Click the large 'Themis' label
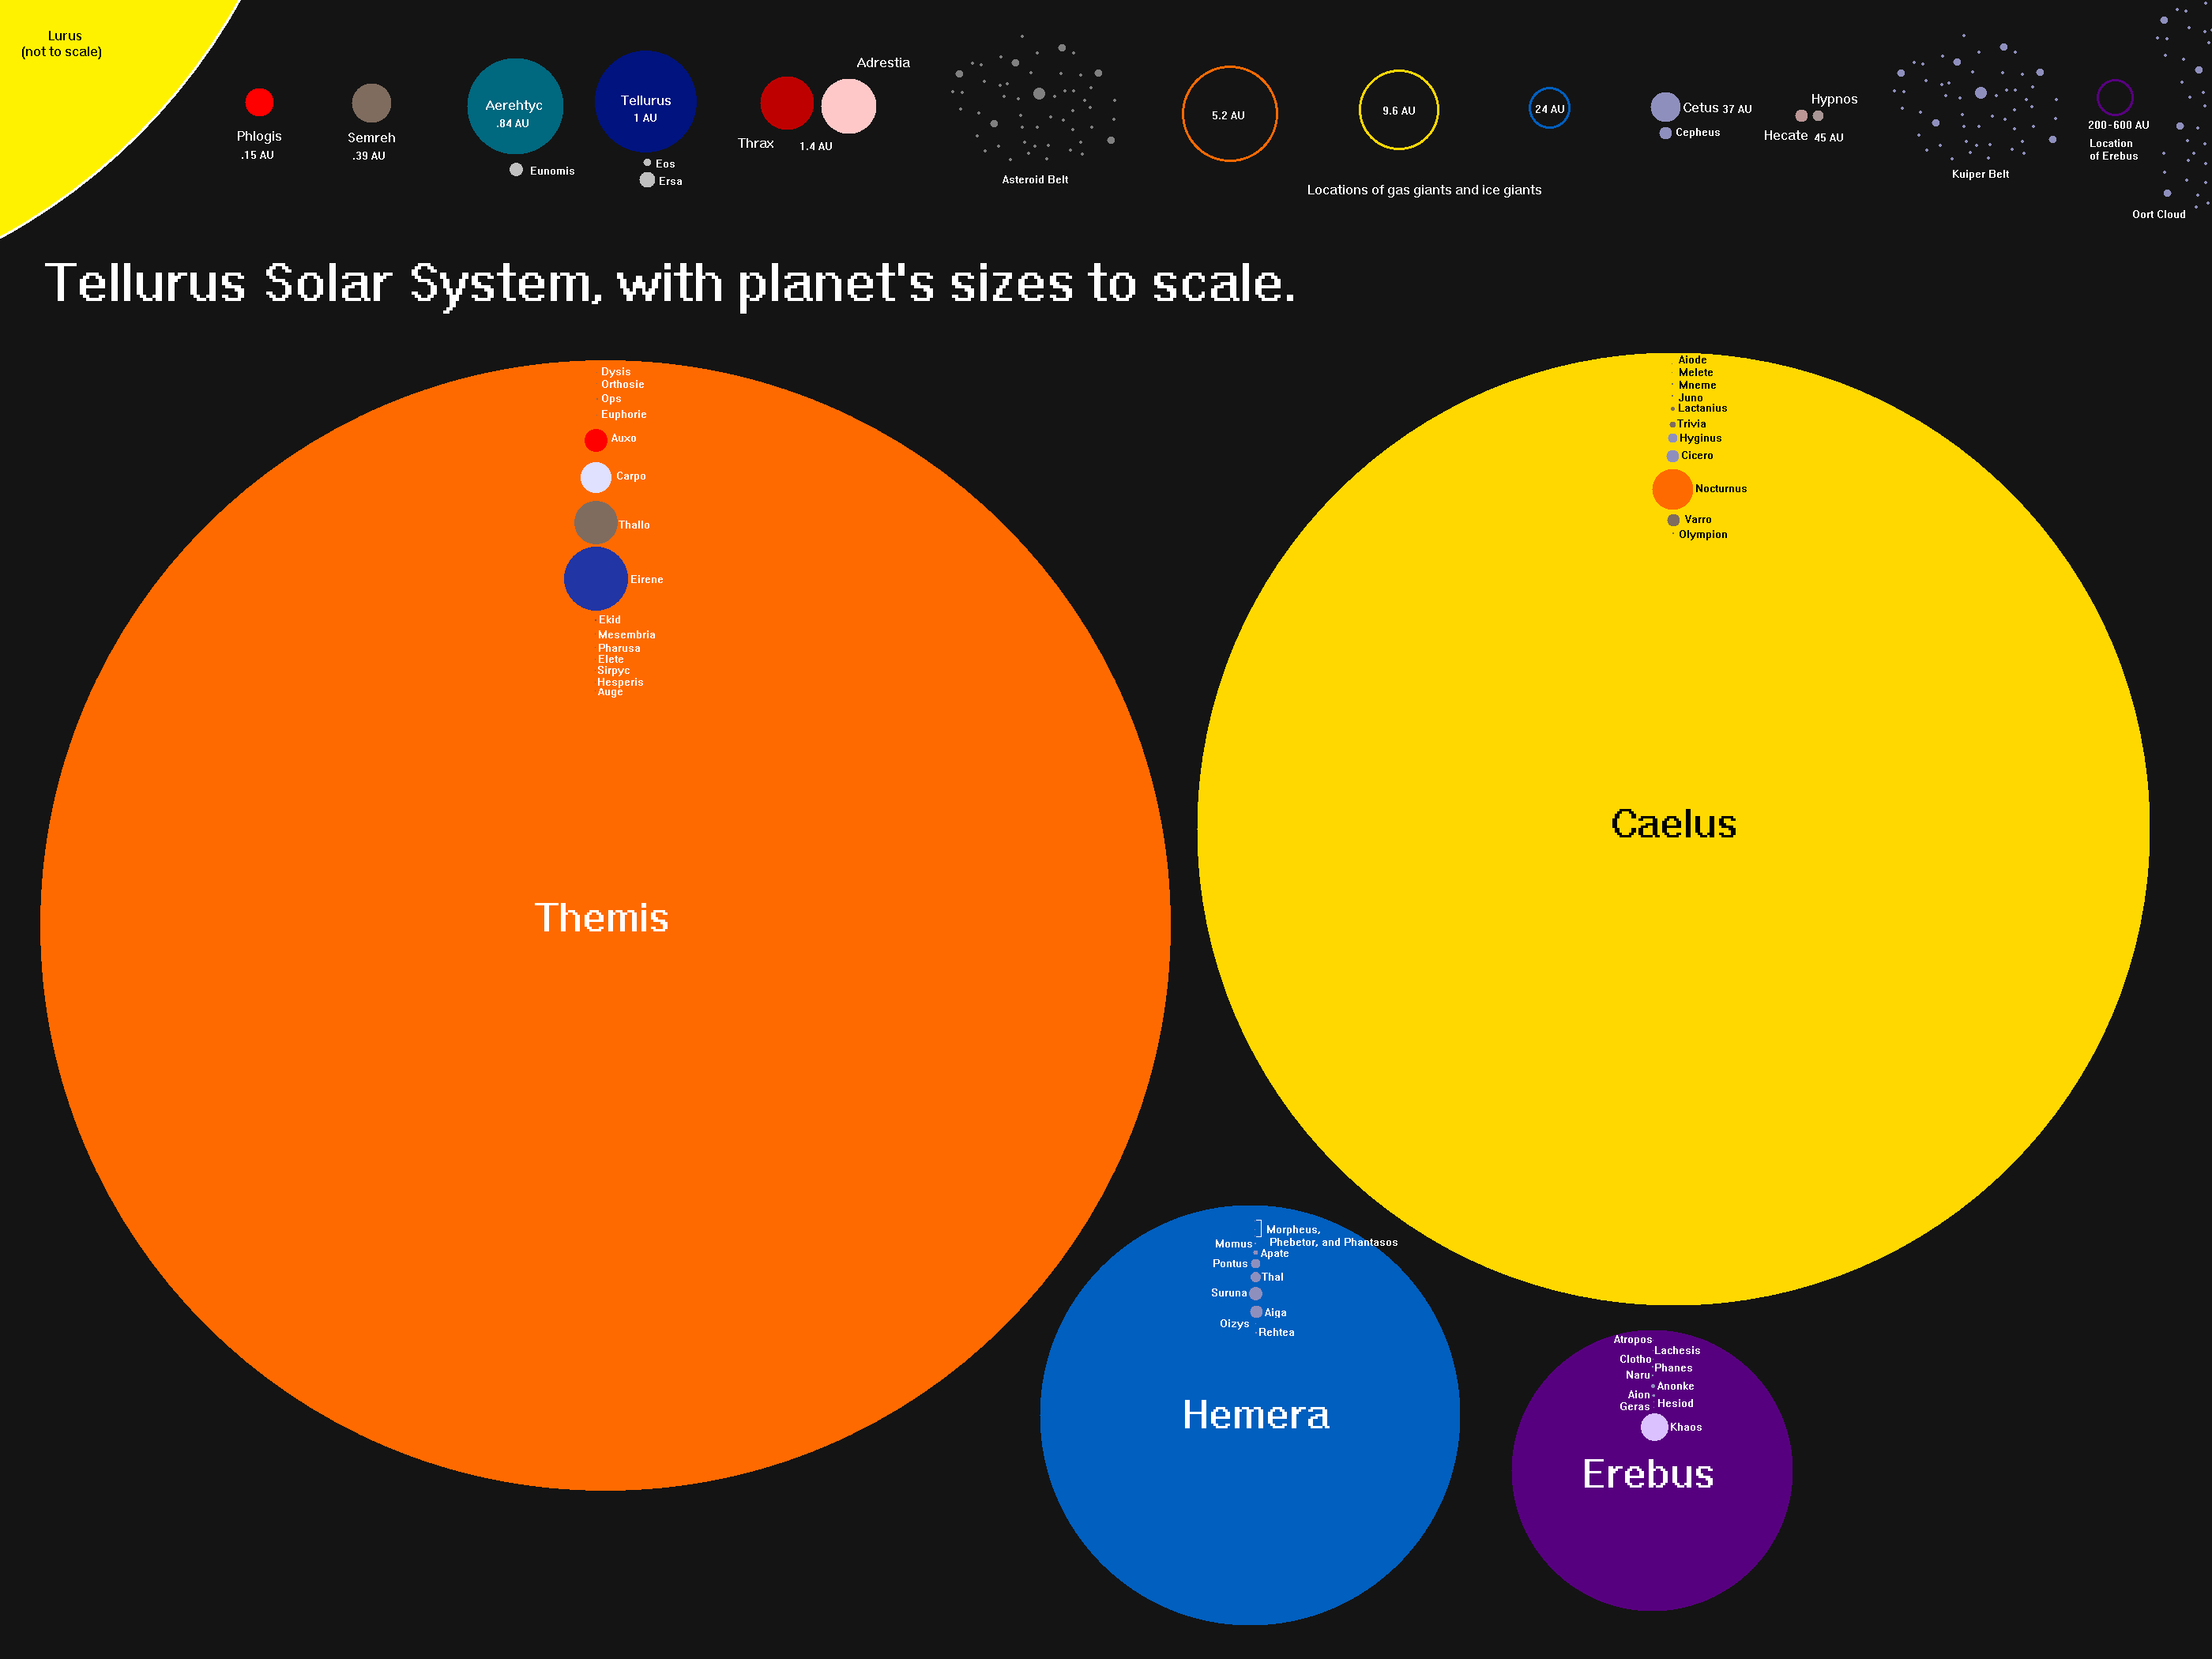 click(x=601, y=918)
